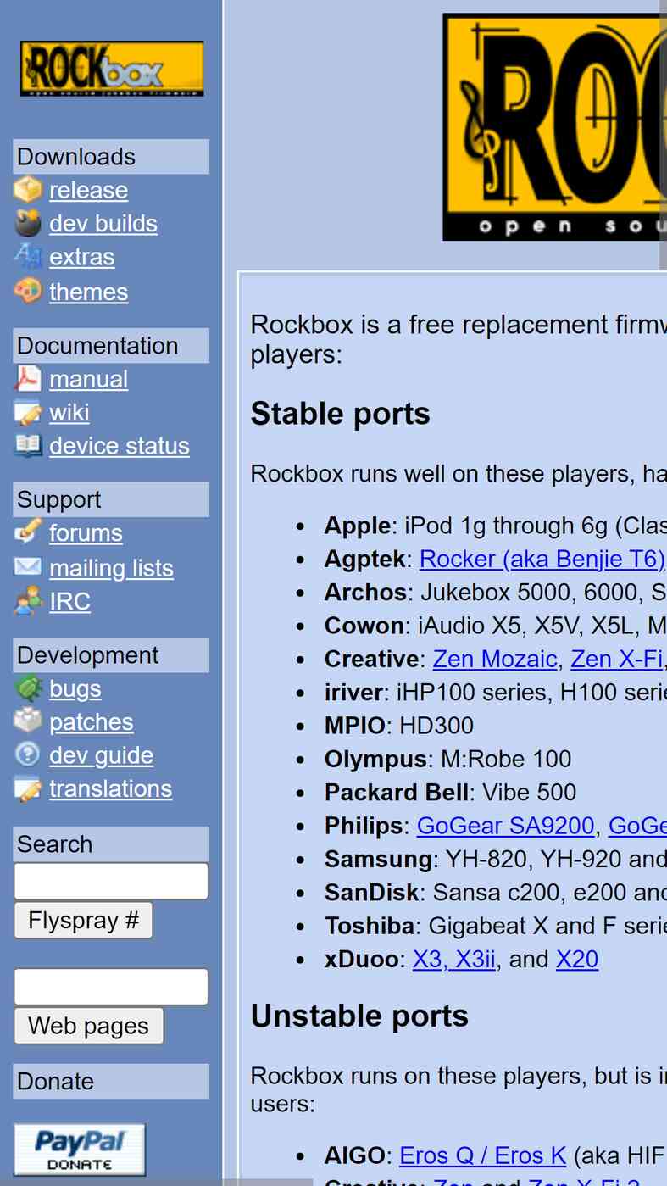The height and width of the screenshot is (1186, 667).
Task: Open the Rocker (aka Benjie T6) link
Action: [x=542, y=559]
